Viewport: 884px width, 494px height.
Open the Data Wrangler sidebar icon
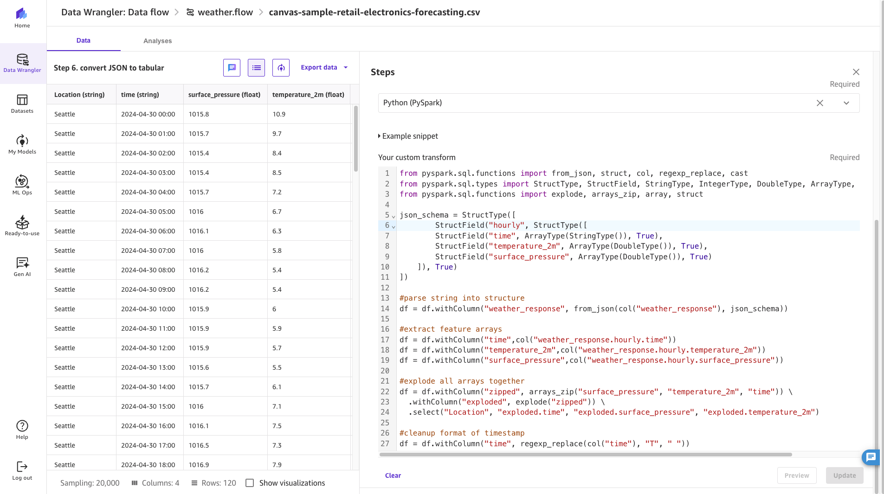pos(22,64)
